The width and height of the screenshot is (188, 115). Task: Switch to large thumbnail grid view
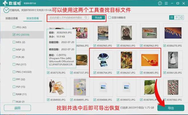(x=171, y=17)
